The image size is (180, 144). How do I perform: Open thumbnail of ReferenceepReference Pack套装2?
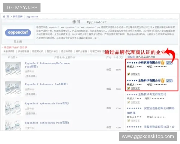(x=13, y=69)
